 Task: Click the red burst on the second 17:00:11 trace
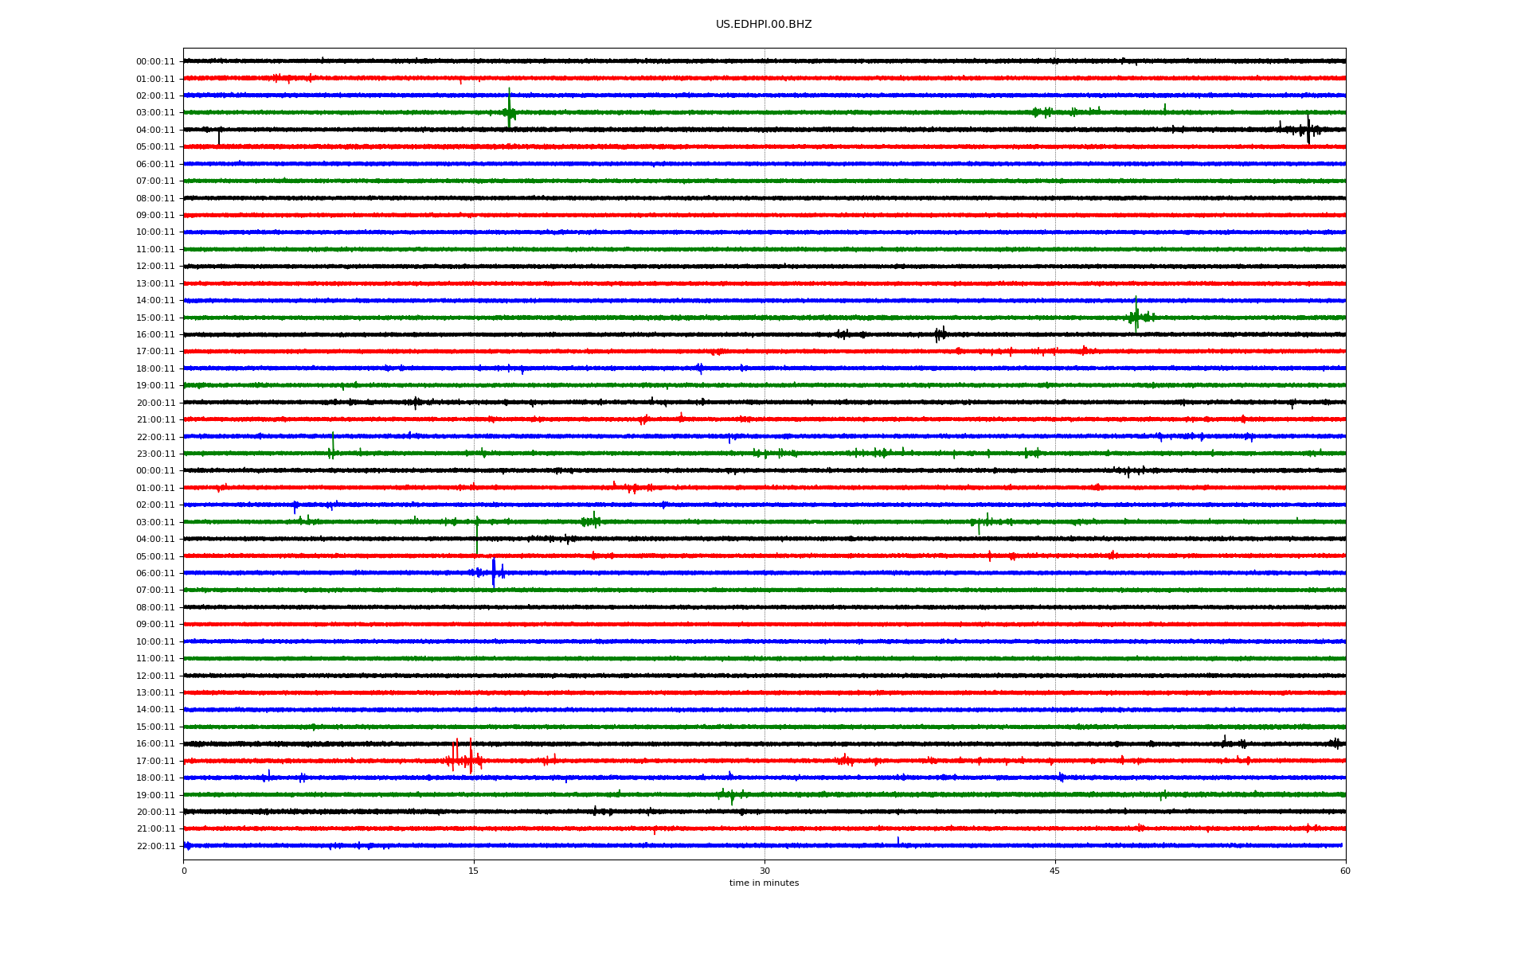tap(463, 759)
